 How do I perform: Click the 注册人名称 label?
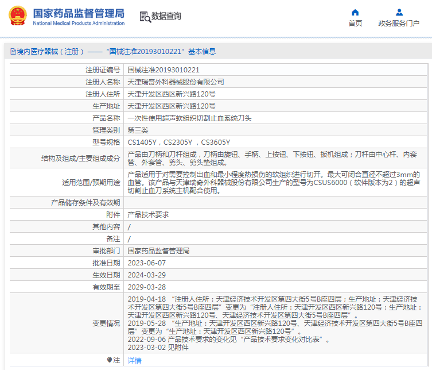[103, 82]
